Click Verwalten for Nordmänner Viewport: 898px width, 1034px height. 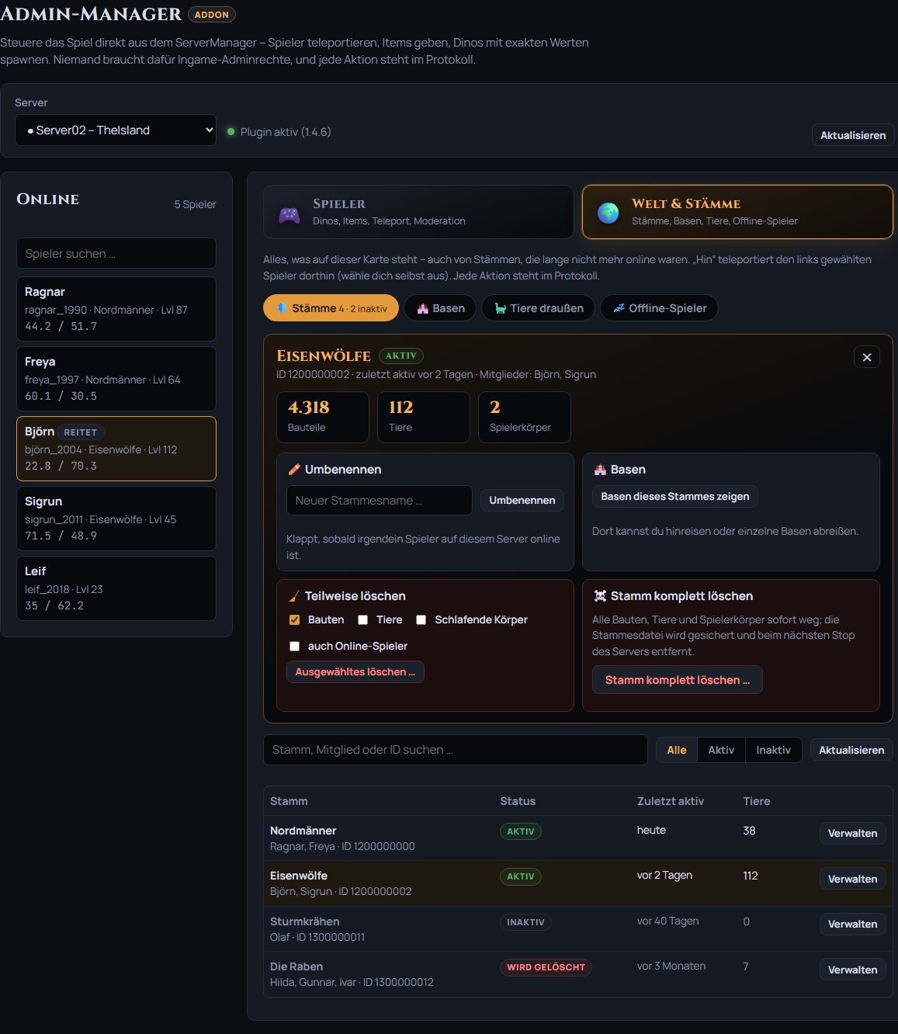852,833
